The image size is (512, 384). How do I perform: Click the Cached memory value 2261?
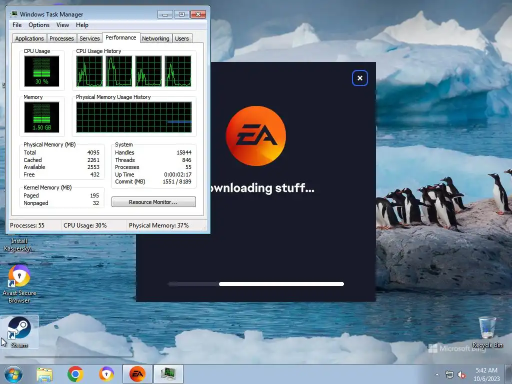93,160
